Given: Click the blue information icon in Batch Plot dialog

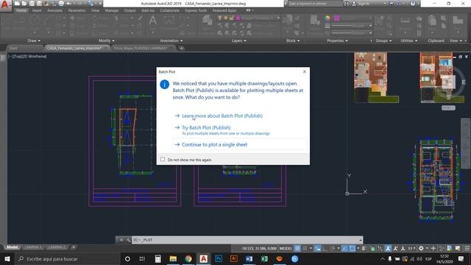Looking at the screenshot, I should [x=164, y=85].
